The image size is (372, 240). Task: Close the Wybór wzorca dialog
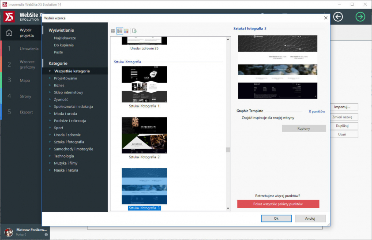tap(326, 18)
